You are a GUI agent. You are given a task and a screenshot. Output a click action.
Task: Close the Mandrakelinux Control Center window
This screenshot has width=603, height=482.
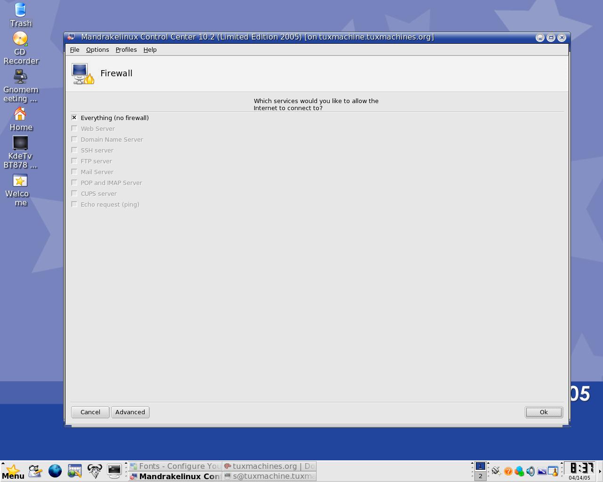562,38
